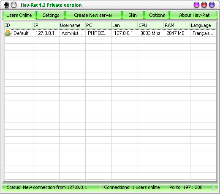The width and height of the screenshot is (220, 194).
Task: Click the 127.0.0.1 value in IP column
Action: pyautogui.click(x=45, y=33)
